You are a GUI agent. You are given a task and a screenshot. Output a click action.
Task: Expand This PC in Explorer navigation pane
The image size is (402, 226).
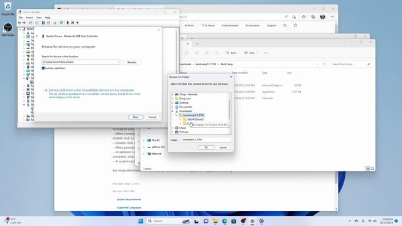[x=144, y=141]
